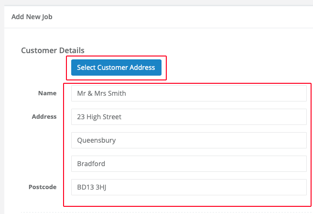The image size is (313, 214).
Task: Click BD13 in the Postcode field
Action: coord(85,187)
